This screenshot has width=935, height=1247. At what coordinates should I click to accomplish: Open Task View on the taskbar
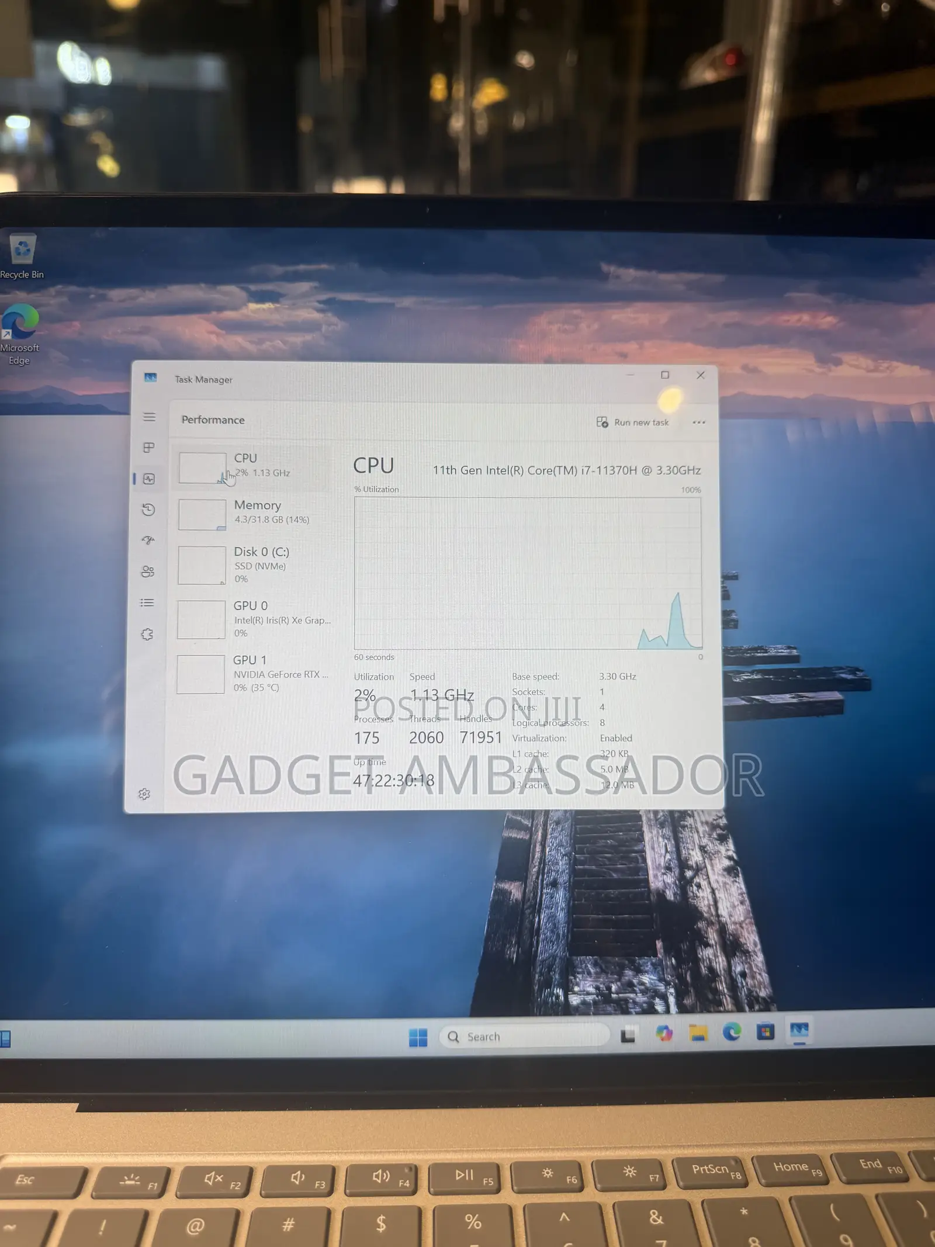628,1035
